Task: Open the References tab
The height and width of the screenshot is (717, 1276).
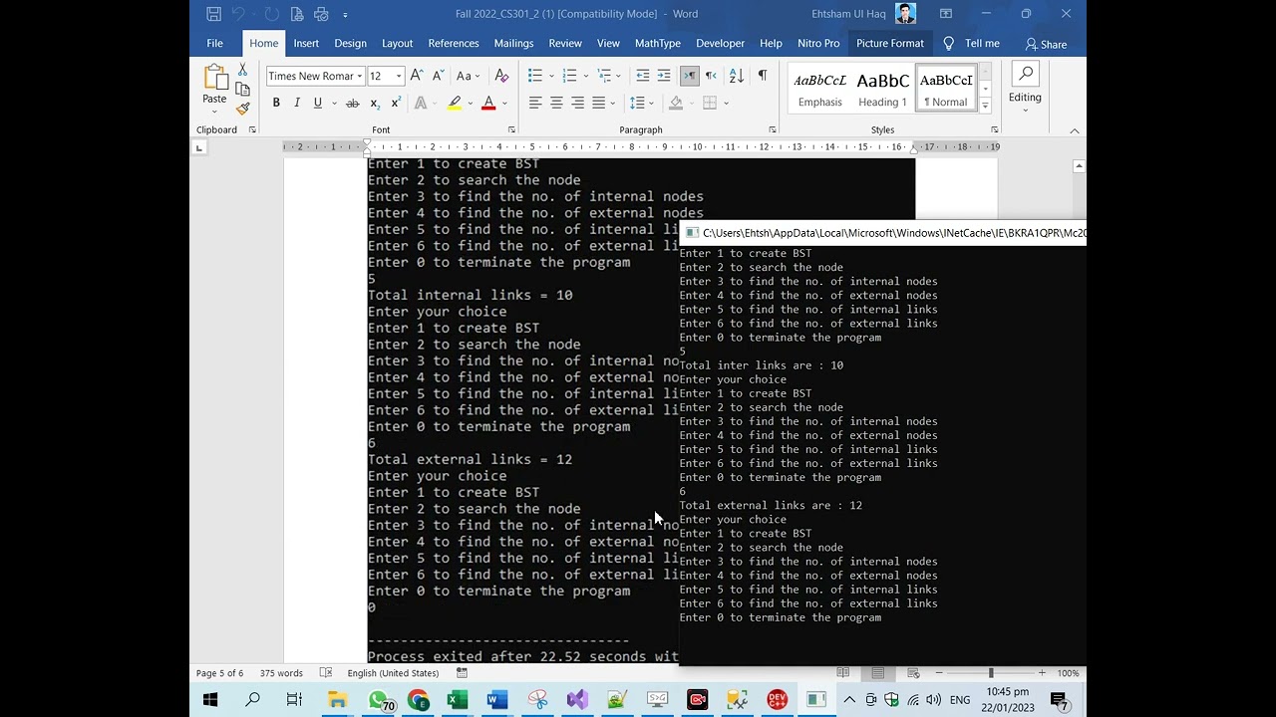Action: click(454, 43)
